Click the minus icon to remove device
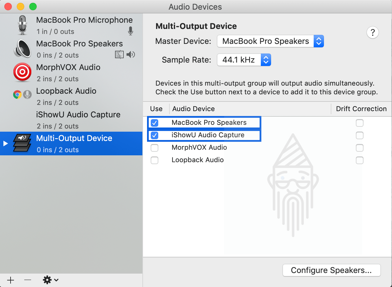Screen dimensions: 392x287 pyautogui.click(x=28, y=280)
